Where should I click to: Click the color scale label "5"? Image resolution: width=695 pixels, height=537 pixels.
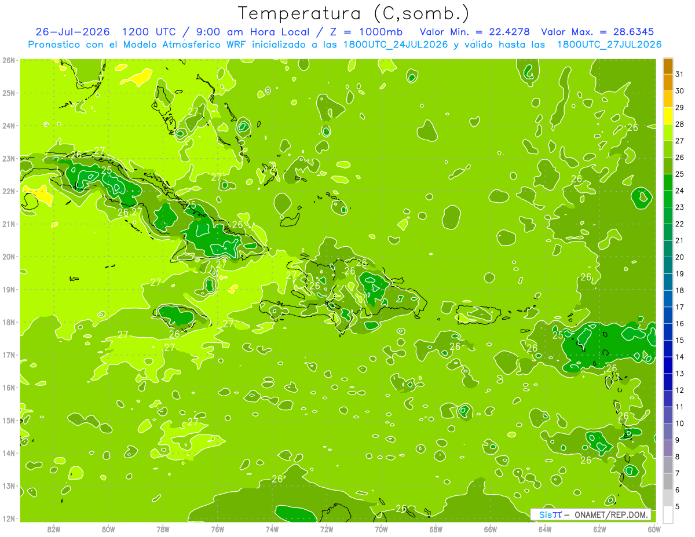click(678, 506)
